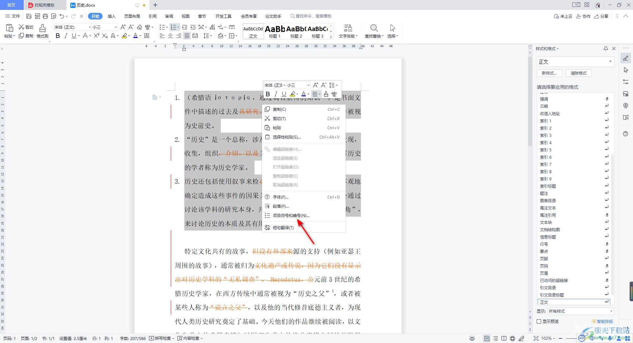Toggle Center alignment in ribbon
The height and width of the screenshot is (343, 633).
coord(170,36)
